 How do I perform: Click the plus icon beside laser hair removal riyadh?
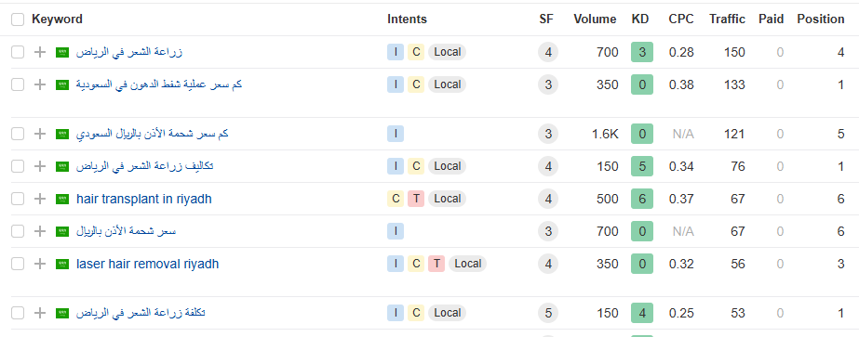pos(39,264)
